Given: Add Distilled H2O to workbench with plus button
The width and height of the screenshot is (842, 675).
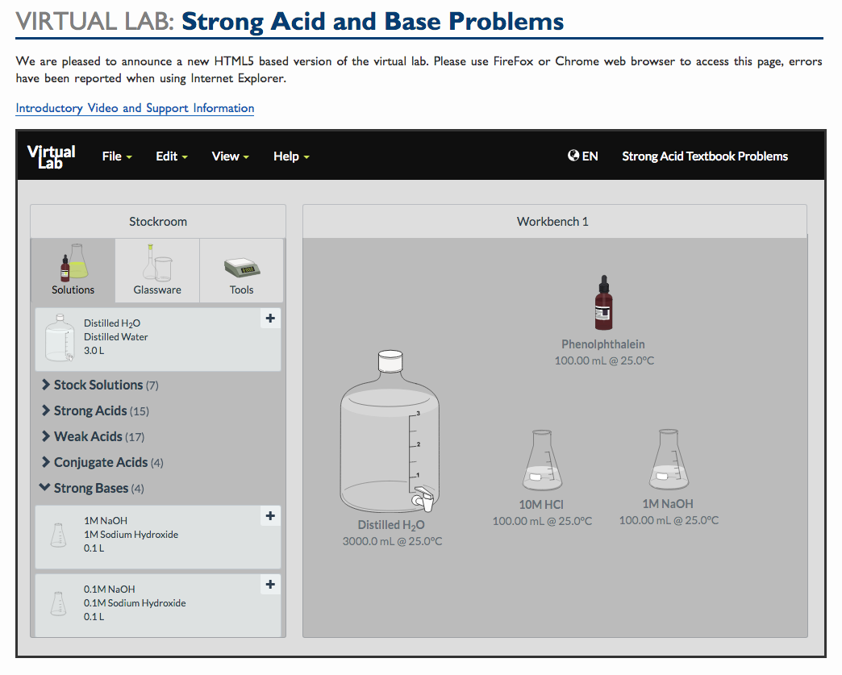Looking at the screenshot, I should 269,319.
